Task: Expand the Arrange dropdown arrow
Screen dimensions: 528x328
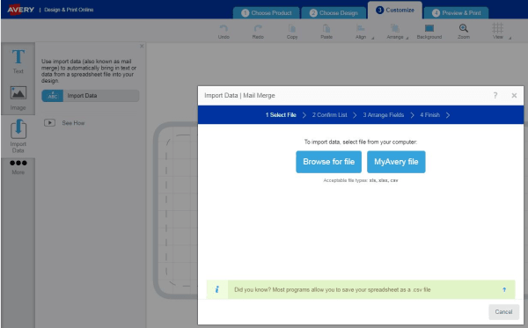Action: point(407,38)
